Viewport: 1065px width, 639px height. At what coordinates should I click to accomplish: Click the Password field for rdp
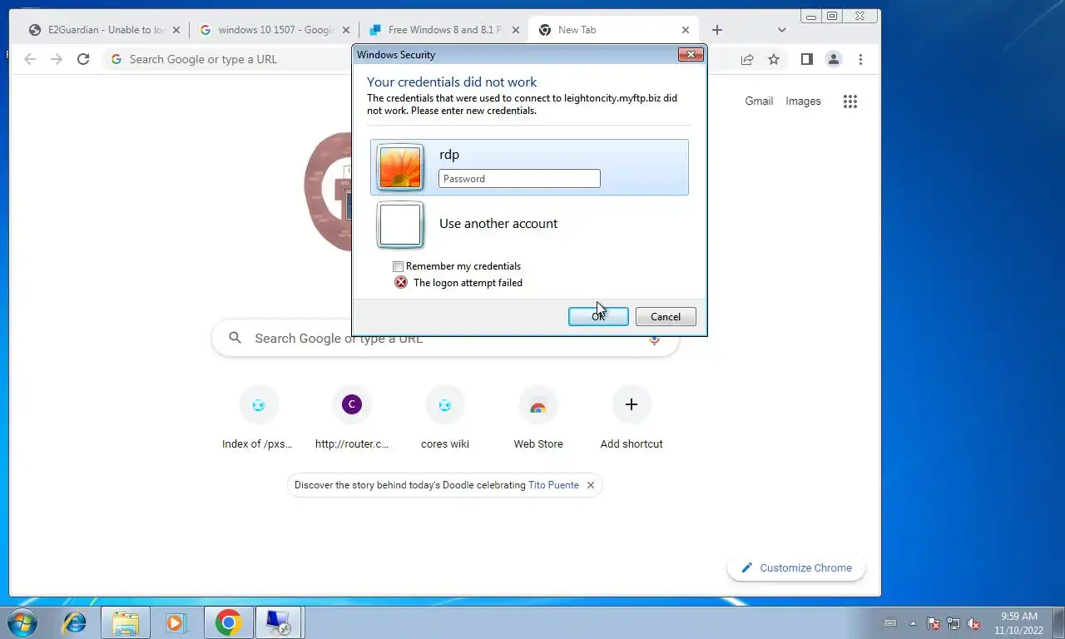tap(519, 178)
